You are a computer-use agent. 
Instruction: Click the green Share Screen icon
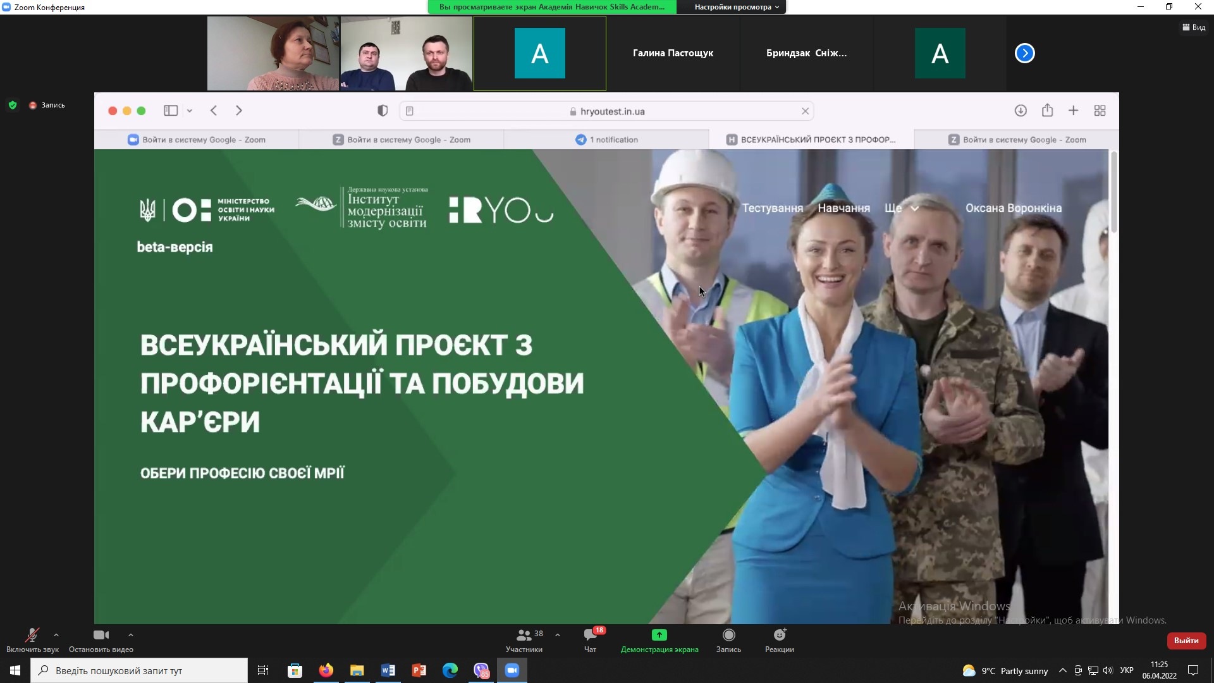(659, 636)
